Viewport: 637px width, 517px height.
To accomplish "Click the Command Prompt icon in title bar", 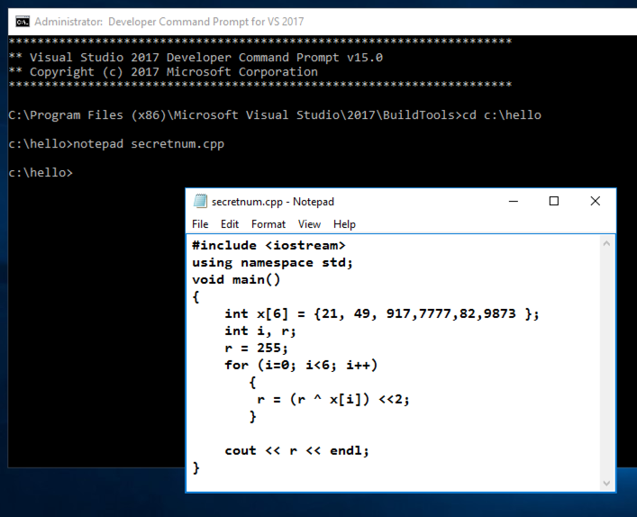I will (23, 22).
